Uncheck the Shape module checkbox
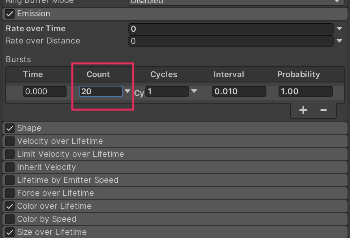 point(10,128)
